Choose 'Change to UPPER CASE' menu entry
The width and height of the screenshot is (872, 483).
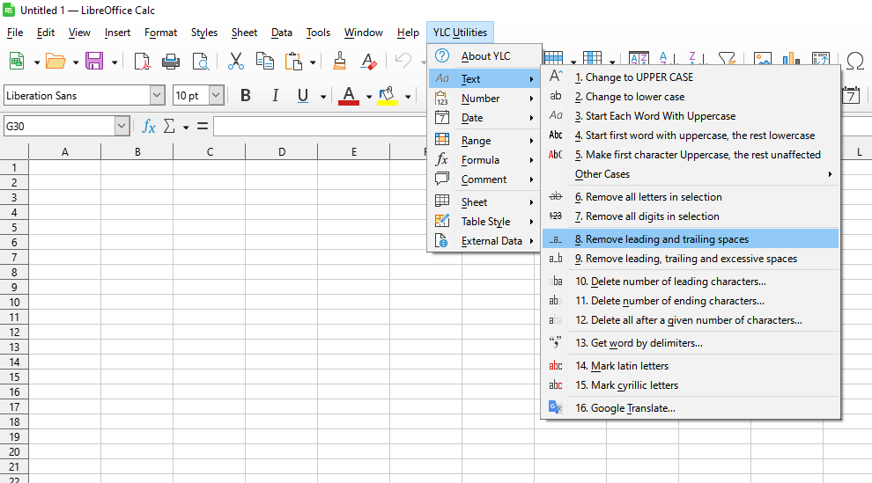639,77
